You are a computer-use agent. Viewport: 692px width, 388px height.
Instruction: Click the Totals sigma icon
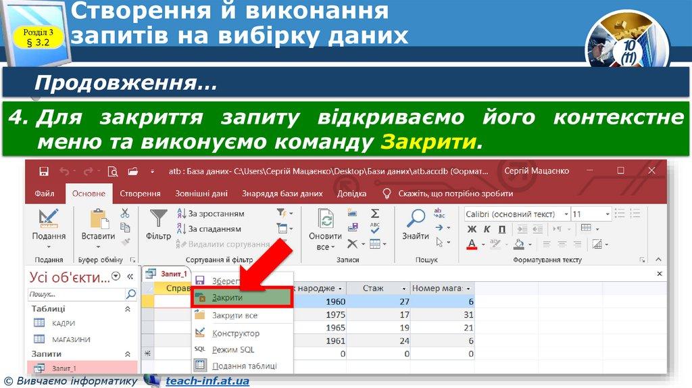coord(374,214)
